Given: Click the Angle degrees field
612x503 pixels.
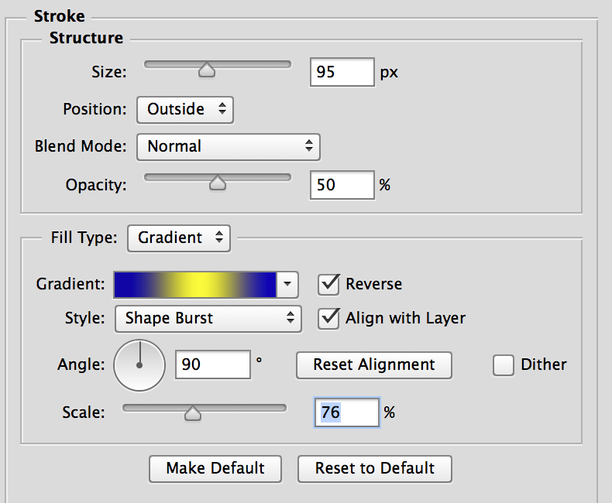Looking at the screenshot, I should [213, 364].
